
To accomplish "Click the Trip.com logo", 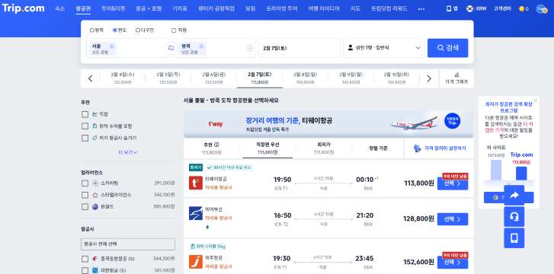I will [24, 8].
